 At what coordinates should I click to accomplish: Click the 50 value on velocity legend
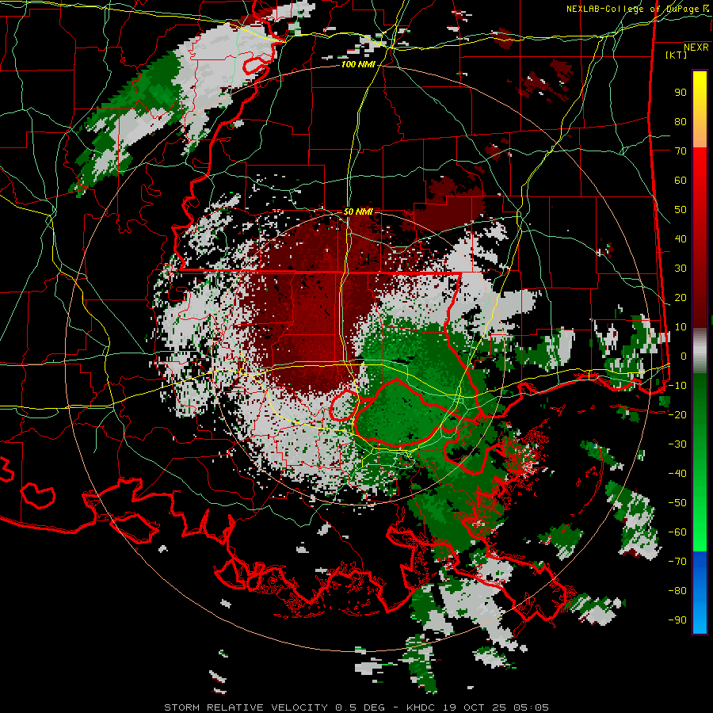[681, 210]
